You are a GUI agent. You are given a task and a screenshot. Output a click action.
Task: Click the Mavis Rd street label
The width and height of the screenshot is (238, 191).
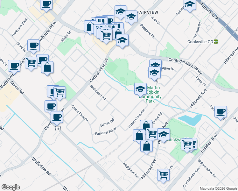click(17, 88)
